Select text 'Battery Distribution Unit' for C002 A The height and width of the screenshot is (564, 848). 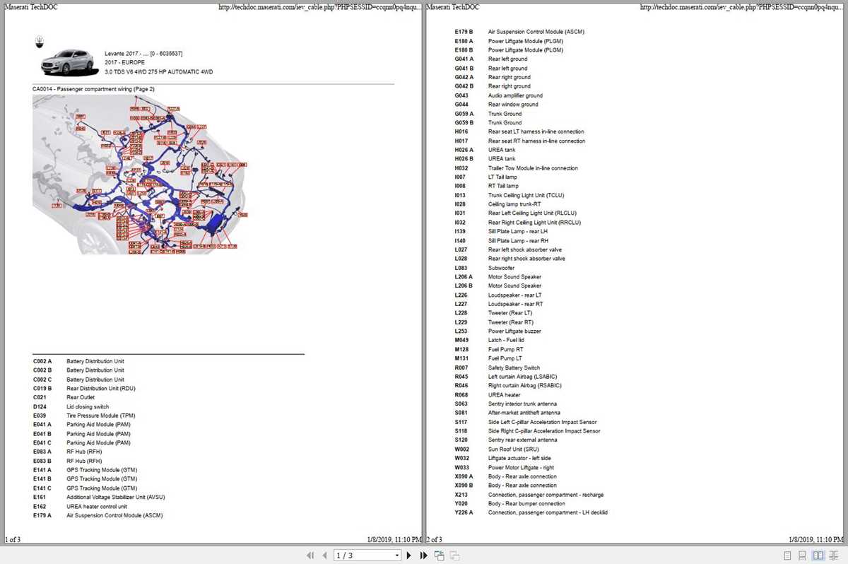pyautogui.click(x=95, y=361)
